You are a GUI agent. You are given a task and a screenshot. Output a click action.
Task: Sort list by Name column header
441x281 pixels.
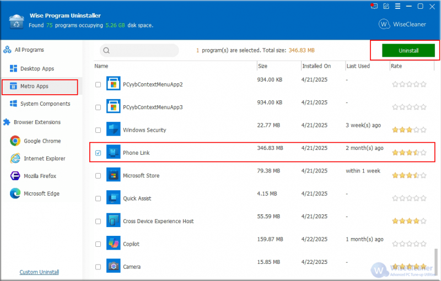(x=101, y=66)
